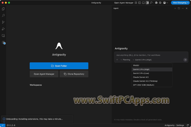Select Gemini 3 Pro (High) in model list

(x=152, y=69)
